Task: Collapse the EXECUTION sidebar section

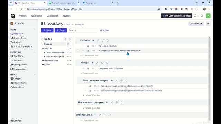Action: coord(35,52)
